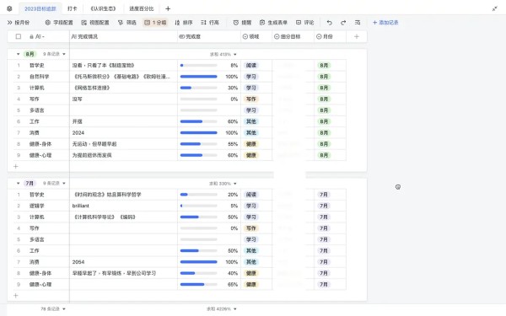Expand the 按月份 view sidebar
This screenshot has width=506, height=316.
(19, 23)
